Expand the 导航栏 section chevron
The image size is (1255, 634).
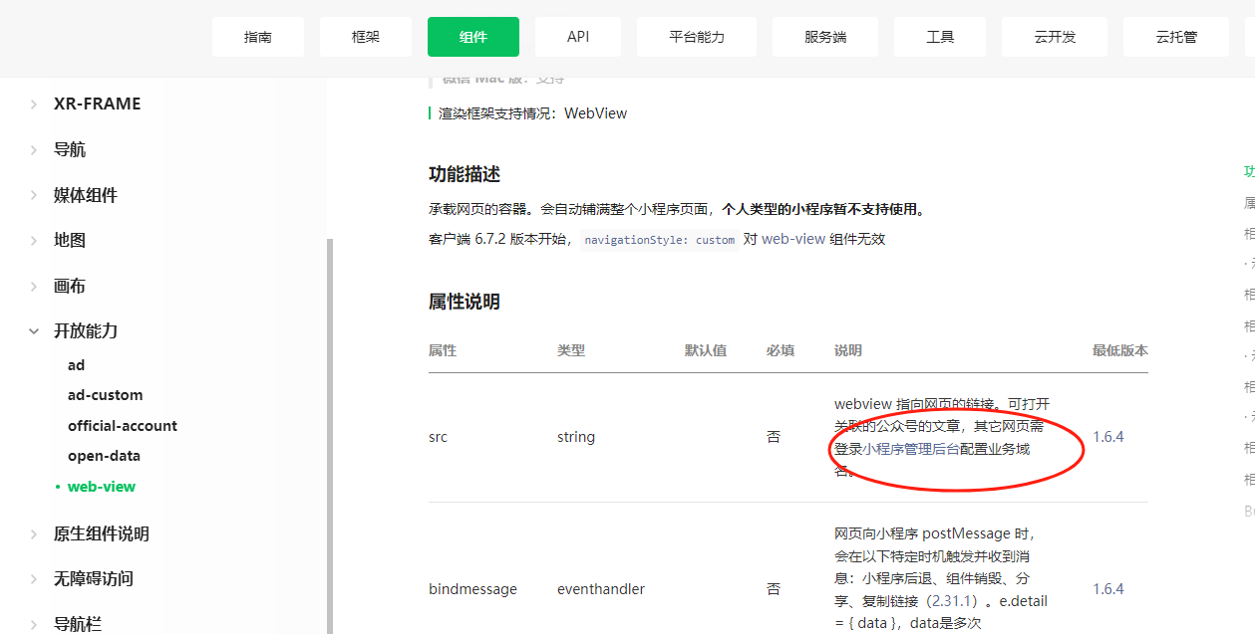point(34,624)
